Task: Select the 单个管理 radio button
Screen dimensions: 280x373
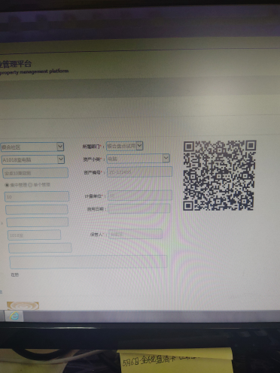Action: (30, 185)
